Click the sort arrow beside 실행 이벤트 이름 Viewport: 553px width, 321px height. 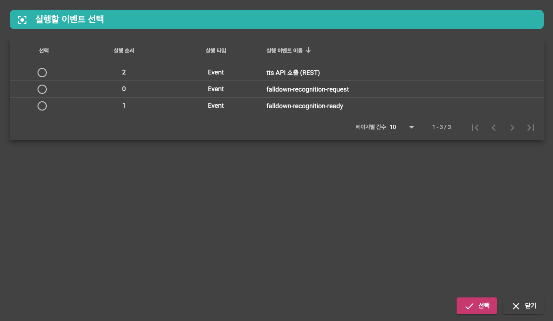pos(308,50)
